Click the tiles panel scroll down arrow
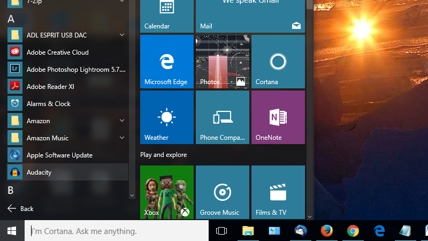 (x=310, y=217)
